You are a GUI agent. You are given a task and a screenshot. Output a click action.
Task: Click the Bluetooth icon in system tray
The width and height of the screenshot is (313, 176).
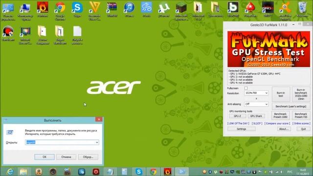(210, 172)
